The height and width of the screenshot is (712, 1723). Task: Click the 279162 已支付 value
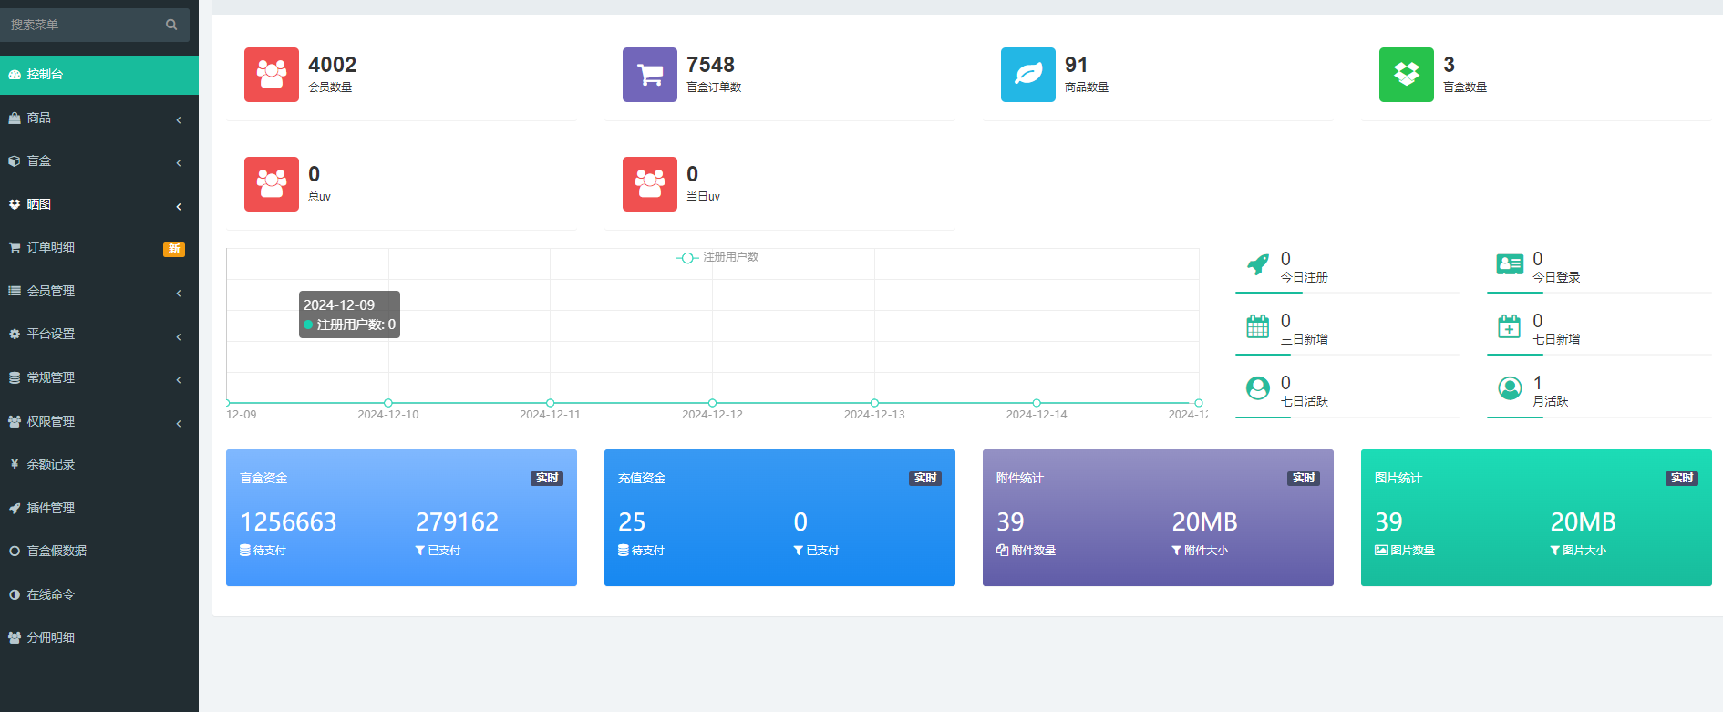(457, 521)
